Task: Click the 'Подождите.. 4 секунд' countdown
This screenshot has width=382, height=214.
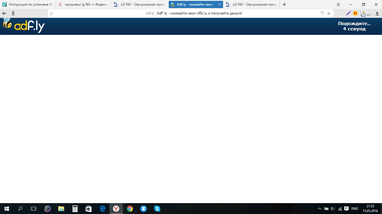Action: click(354, 26)
